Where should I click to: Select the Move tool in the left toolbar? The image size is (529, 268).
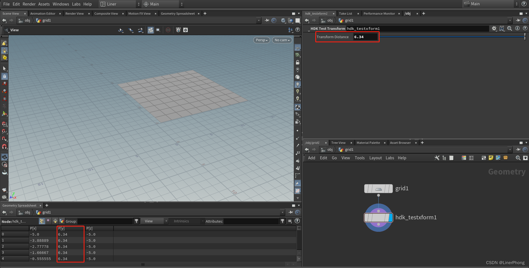click(x=4, y=84)
